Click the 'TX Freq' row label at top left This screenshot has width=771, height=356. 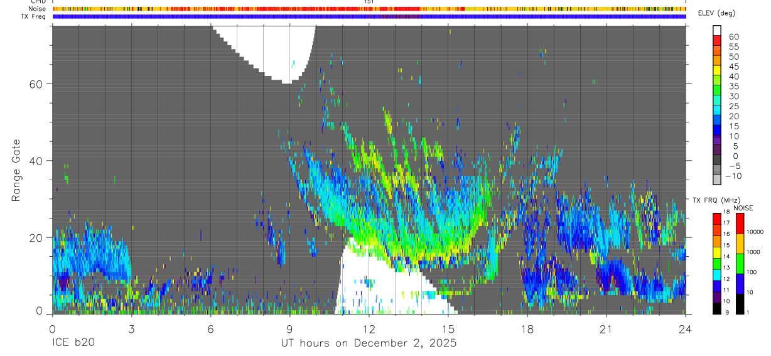(x=34, y=16)
